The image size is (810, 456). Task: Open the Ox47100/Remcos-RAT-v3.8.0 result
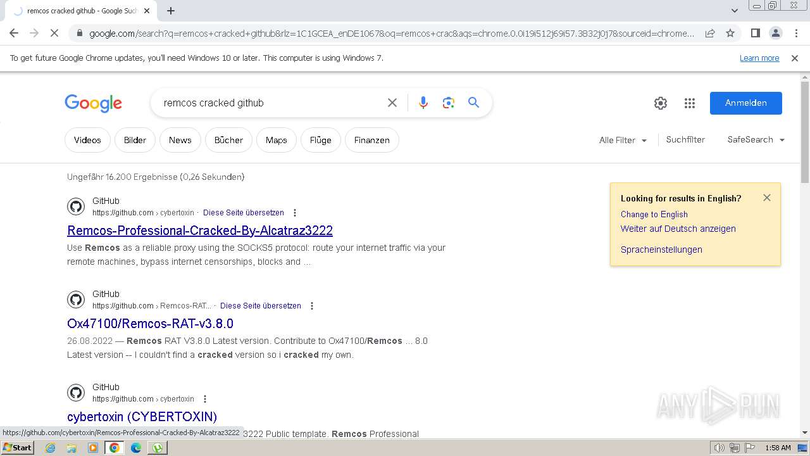(x=150, y=324)
